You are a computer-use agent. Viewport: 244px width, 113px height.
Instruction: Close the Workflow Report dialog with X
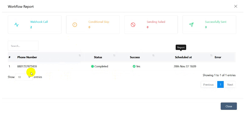pyautogui.click(x=236, y=6)
